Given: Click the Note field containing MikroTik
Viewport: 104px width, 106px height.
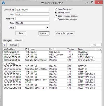Looking at the screenshot, I should 32,23.
